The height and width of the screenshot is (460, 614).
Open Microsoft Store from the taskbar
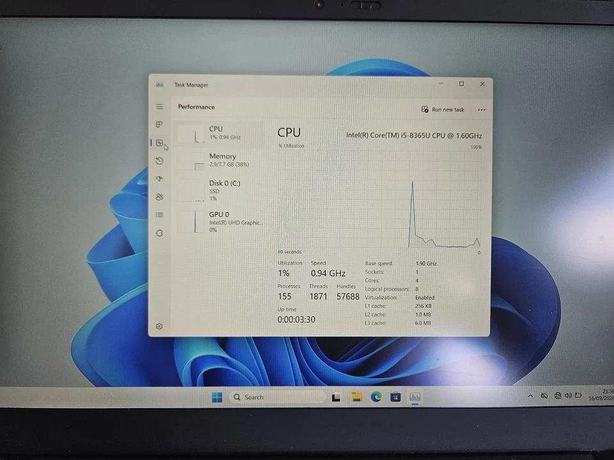coord(395,397)
